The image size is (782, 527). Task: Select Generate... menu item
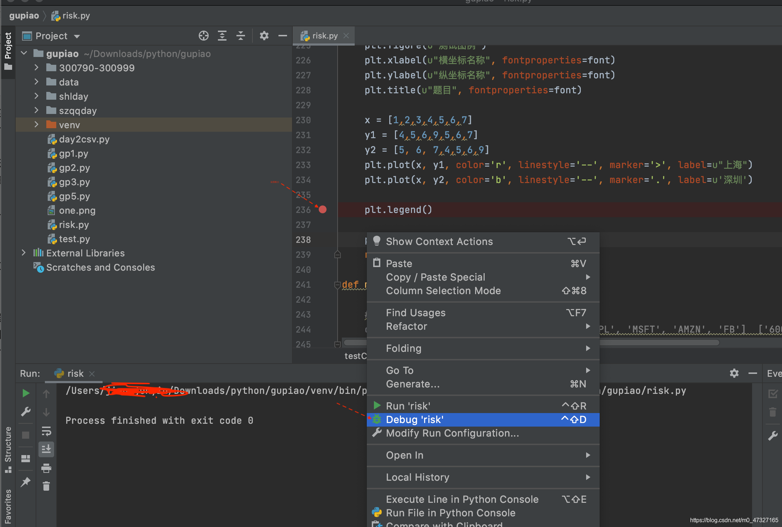click(x=483, y=384)
